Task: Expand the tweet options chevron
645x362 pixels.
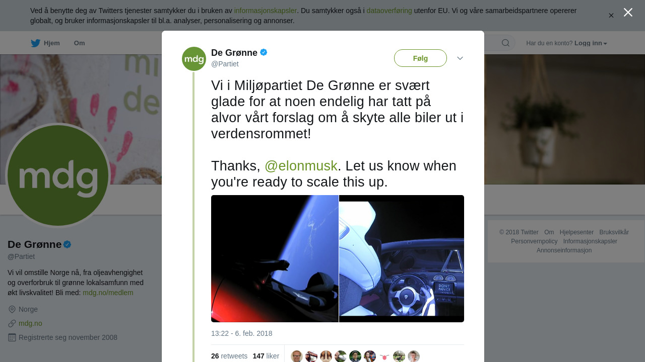Action: click(460, 58)
